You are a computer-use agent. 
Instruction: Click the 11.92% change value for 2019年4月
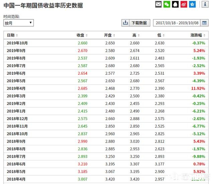(198, 88)
